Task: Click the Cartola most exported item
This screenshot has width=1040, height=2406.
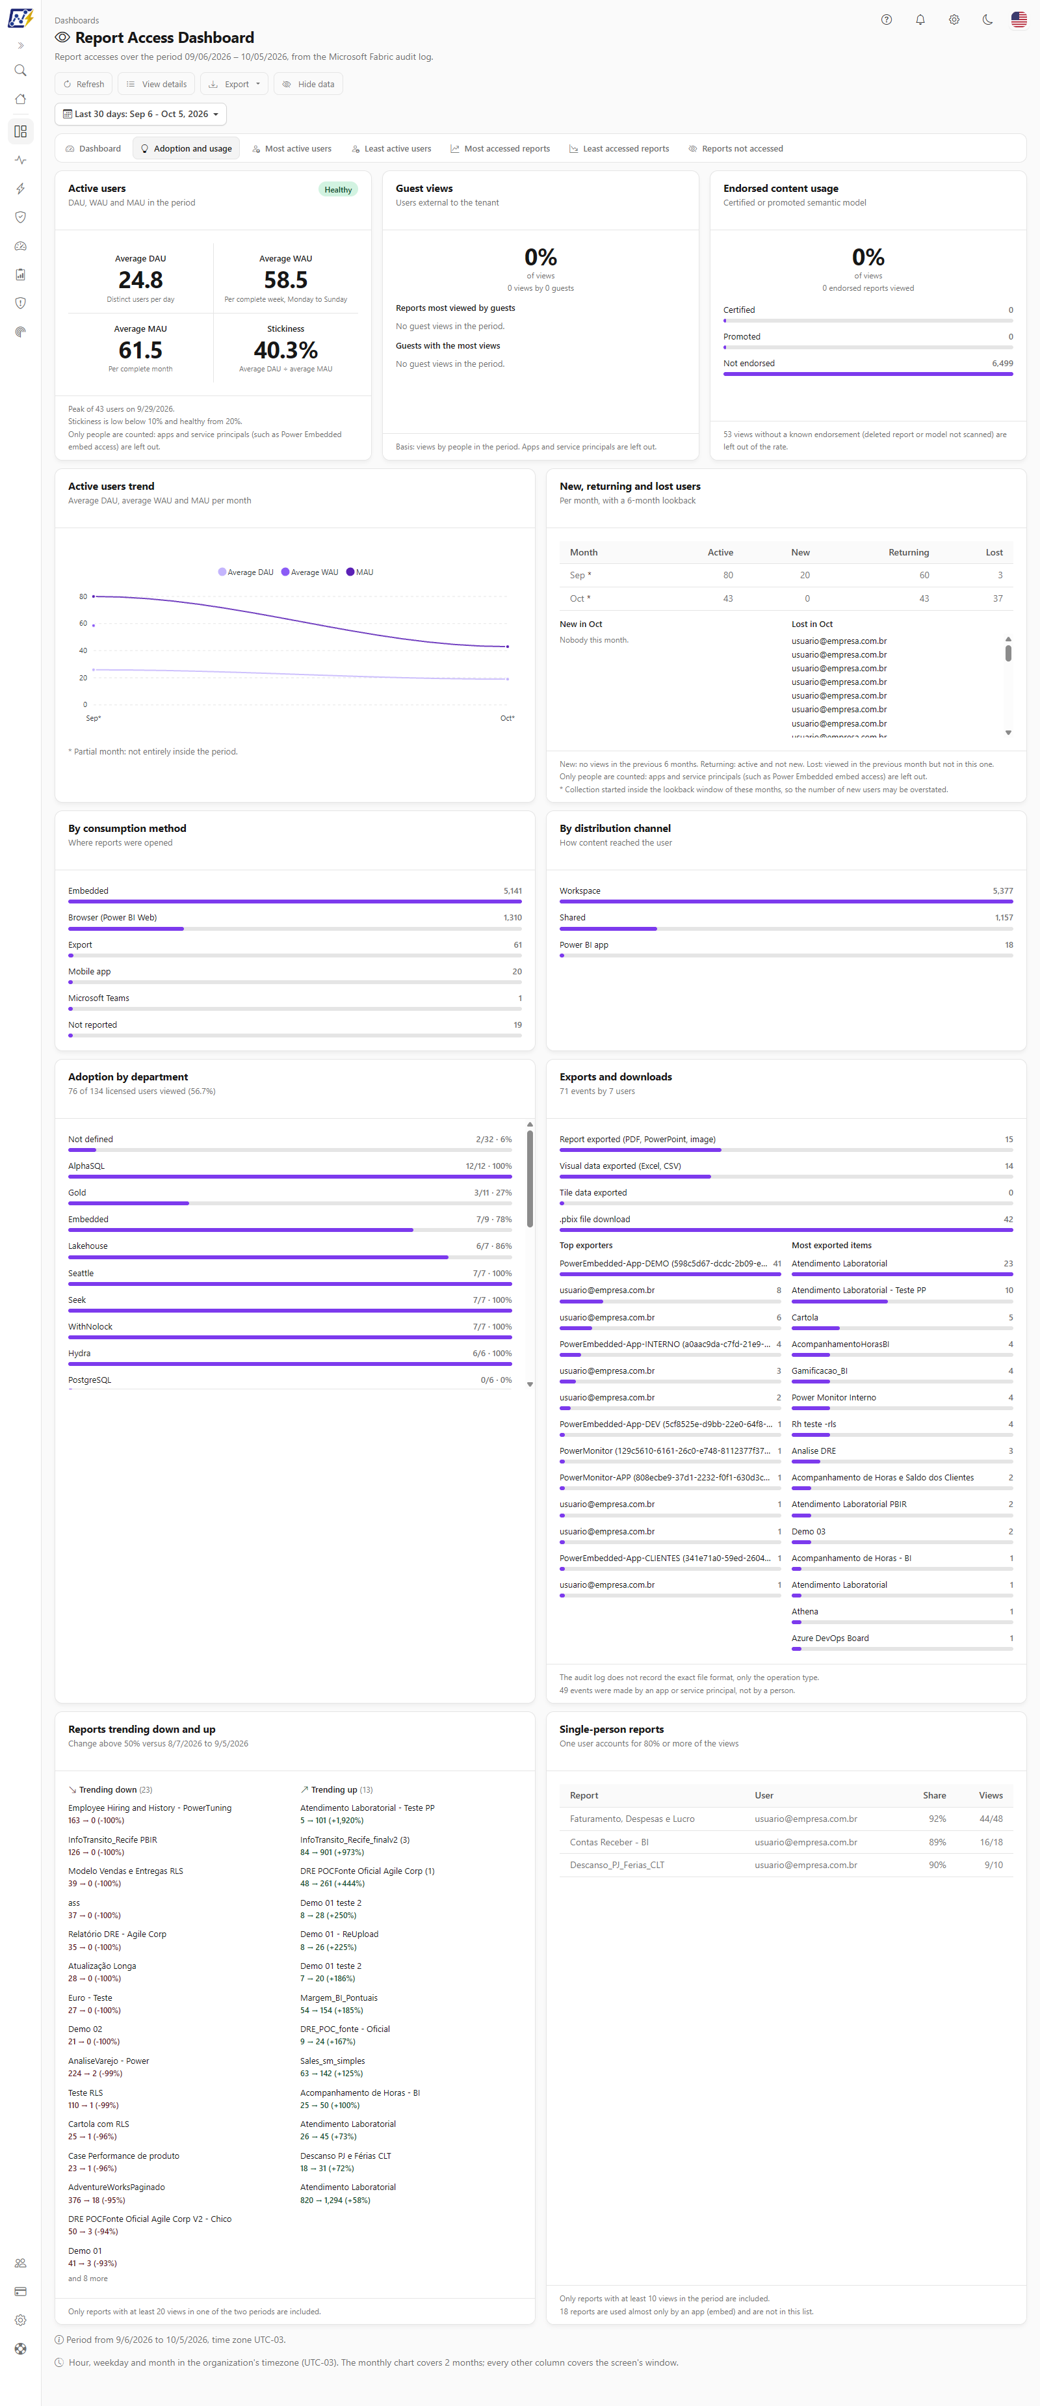Action: pyautogui.click(x=902, y=1322)
